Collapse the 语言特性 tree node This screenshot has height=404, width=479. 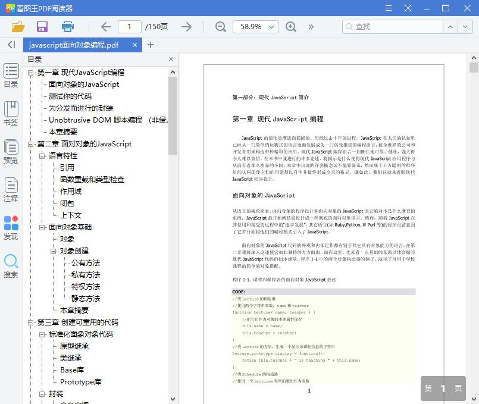pyautogui.click(x=42, y=156)
